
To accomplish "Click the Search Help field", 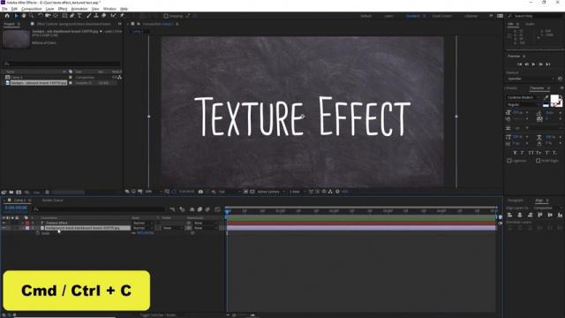I will (535, 16).
